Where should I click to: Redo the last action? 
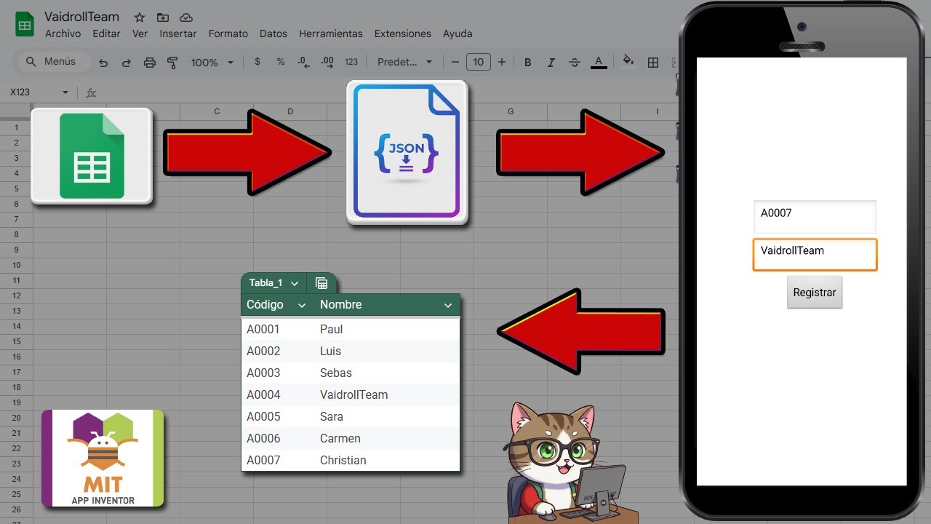click(x=127, y=63)
